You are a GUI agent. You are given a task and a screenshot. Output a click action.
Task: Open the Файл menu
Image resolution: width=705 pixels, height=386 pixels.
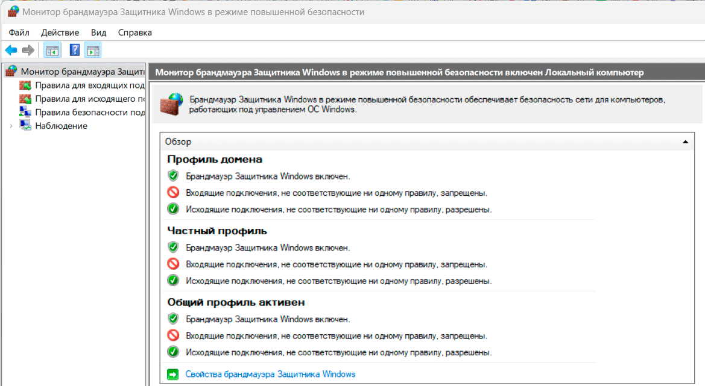coord(19,33)
